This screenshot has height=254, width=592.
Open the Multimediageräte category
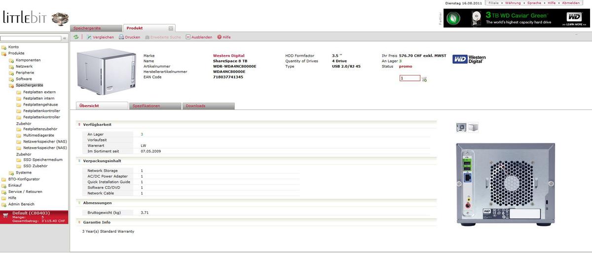tap(38, 135)
